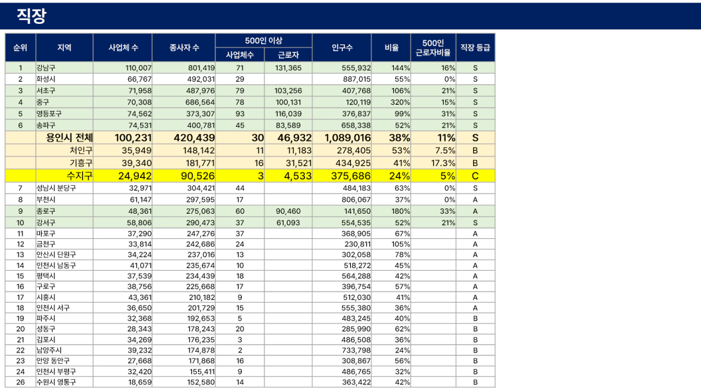Screen dimensions: 701x391
Task: Select 수지구's grade C cell
Action: pos(475,176)
